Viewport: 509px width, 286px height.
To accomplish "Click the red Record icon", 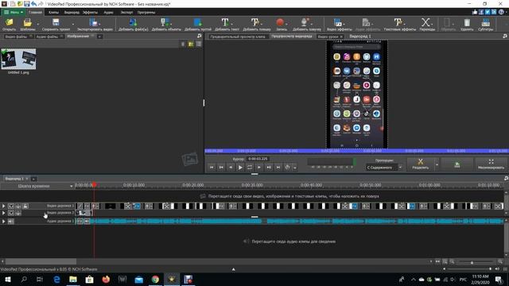I will [x=280, y=22].
